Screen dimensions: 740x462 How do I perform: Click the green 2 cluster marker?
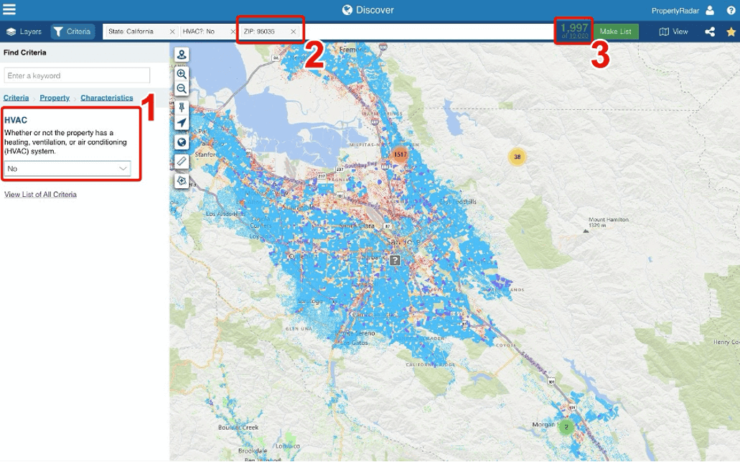click(566, 427)
